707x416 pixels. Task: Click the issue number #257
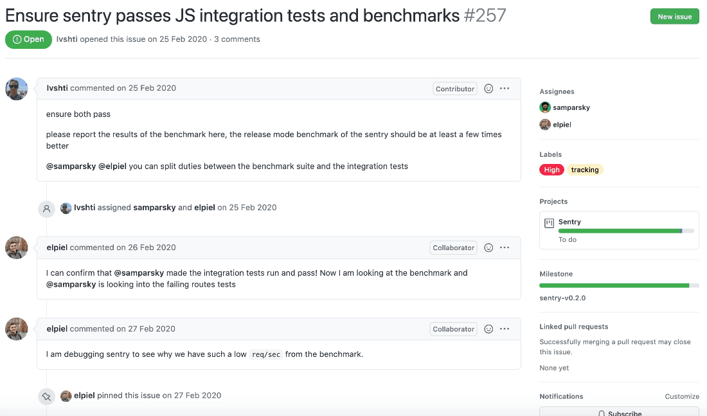point(485,16)
